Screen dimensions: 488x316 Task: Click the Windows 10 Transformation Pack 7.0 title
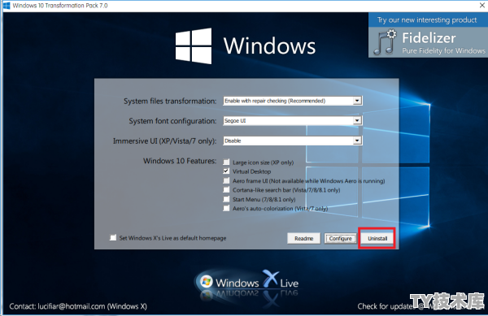click(x=60, y=6)
